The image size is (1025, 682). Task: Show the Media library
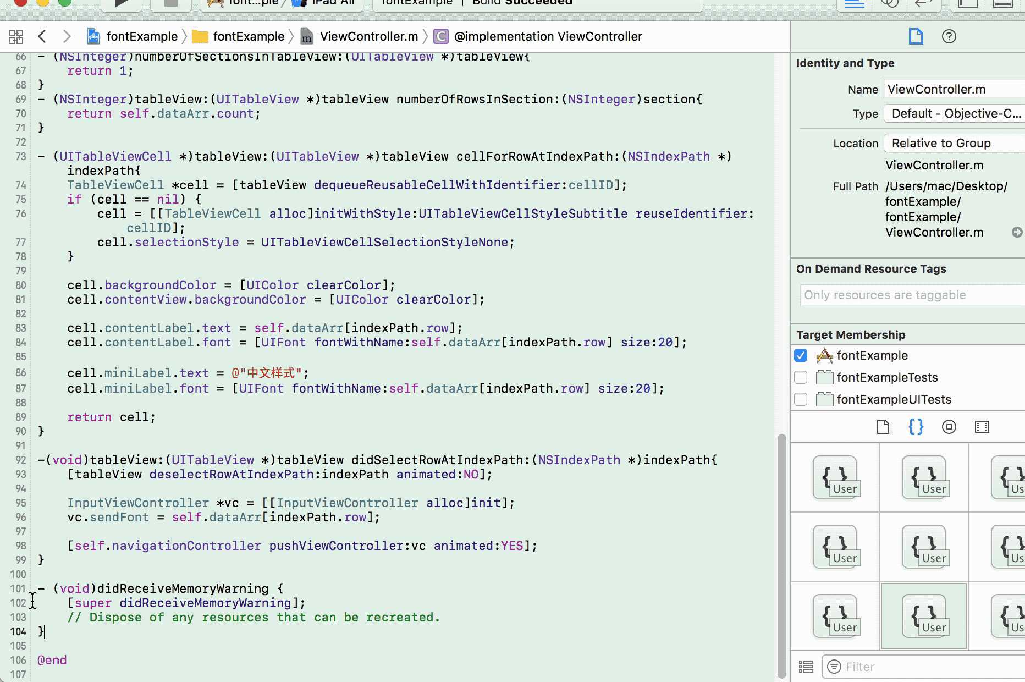(982, 427)
